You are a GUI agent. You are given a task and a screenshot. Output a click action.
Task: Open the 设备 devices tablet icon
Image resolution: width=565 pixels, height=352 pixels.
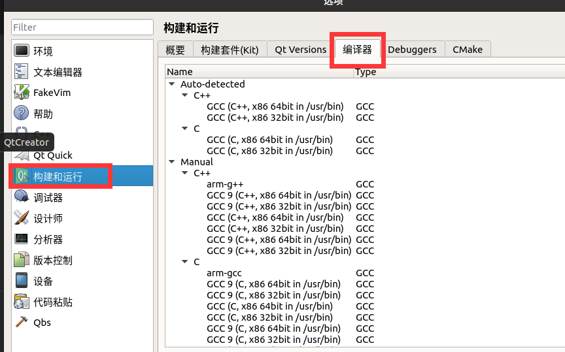tap(22, 280)
